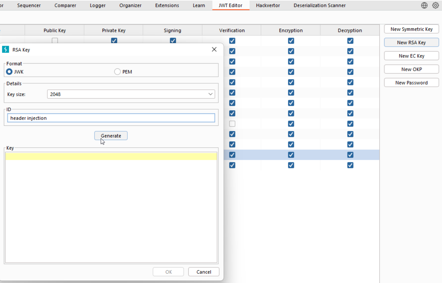Switch to the Hackvertor tab
This screenshot has height=283, width=442.
[x=268, y=5]
